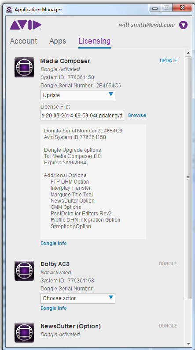This screenshot has width=195, height=350.
Task: Click the scroll up arrow
Action: click(x=188, y=53)
